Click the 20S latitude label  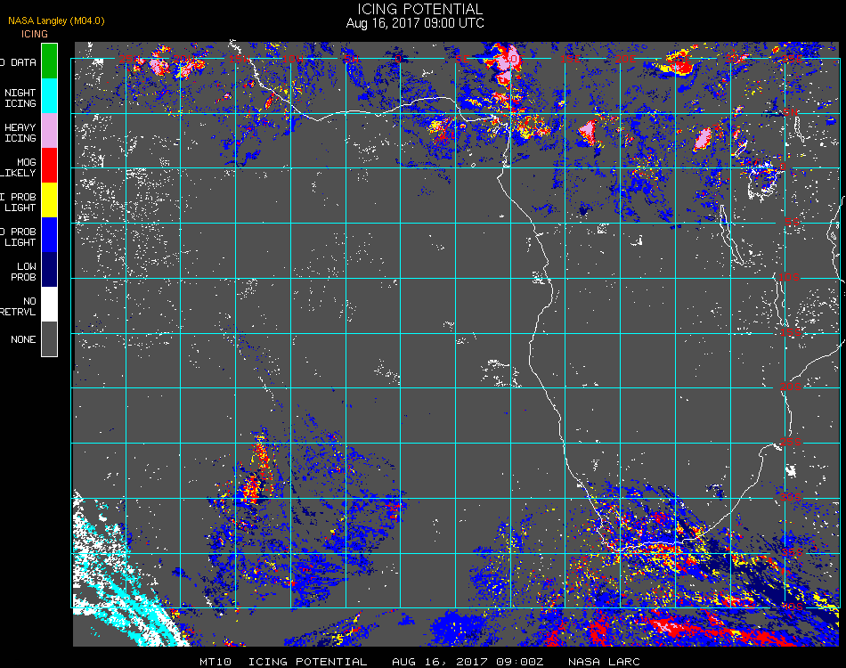click(x=790, y=387)
